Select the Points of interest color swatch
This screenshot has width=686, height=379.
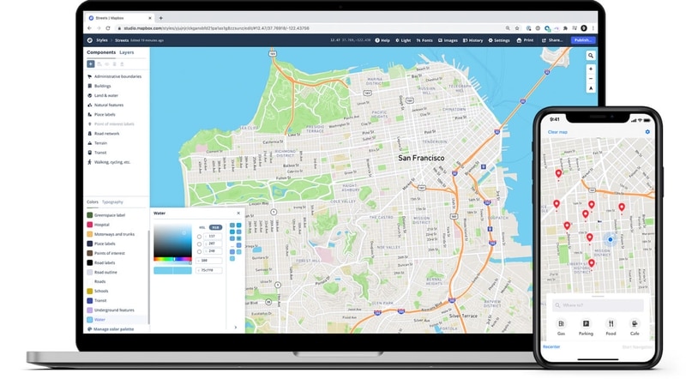tap(90, 253)
